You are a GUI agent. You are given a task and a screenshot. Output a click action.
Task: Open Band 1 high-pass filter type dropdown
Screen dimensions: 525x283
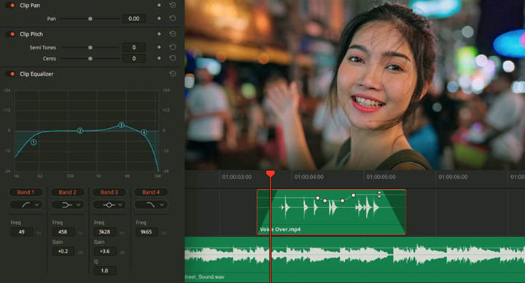[x=26, y=205]
